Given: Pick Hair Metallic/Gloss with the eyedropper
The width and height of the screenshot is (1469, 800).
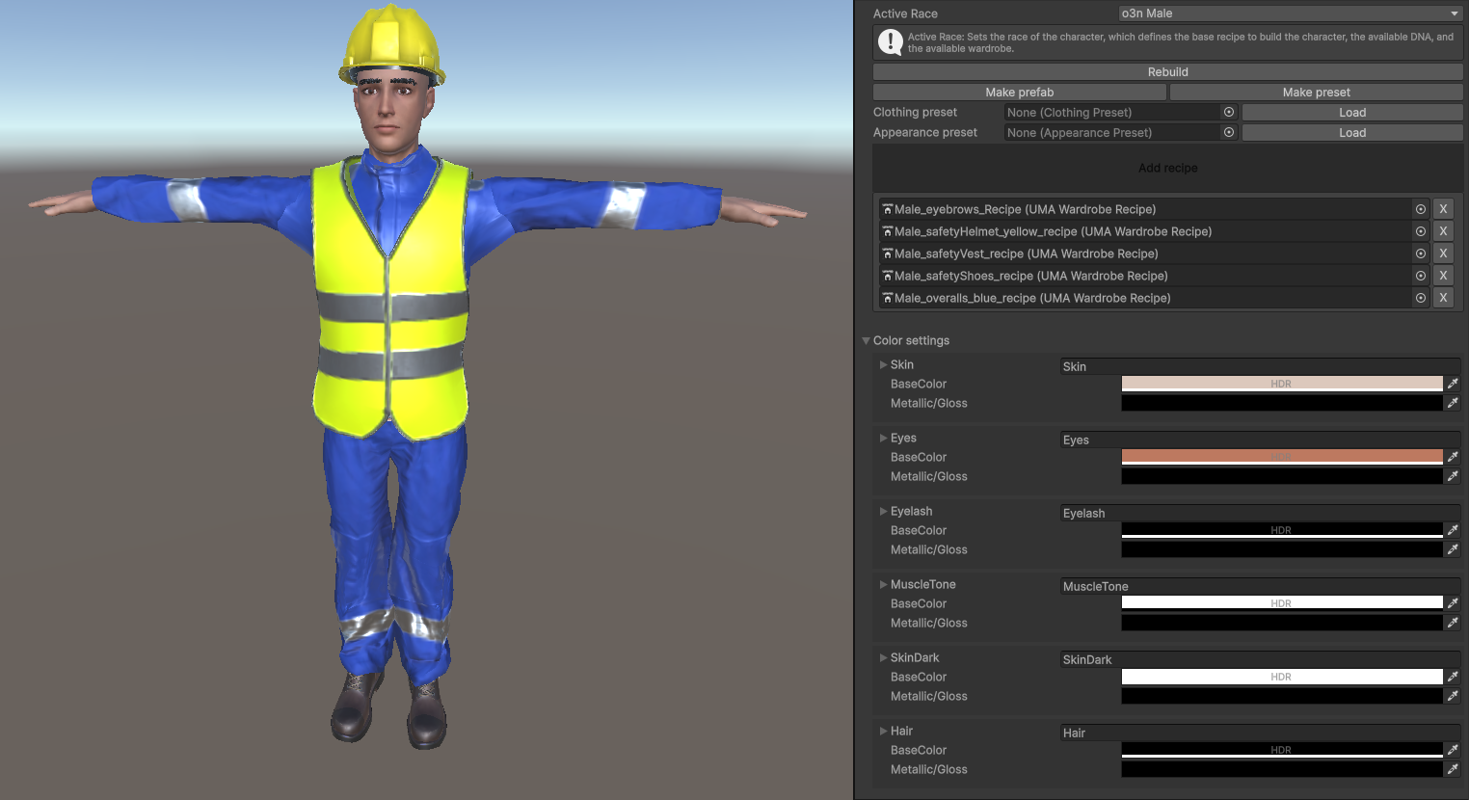Looking at the screenshot, I should pyautogui.click(x=1453, y=769).
